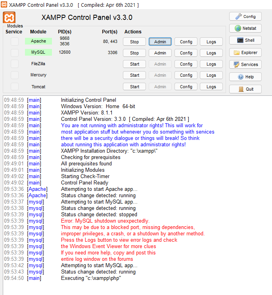Open Config via the wrench icon
272x295 pixels.
[x=245, y=17]
